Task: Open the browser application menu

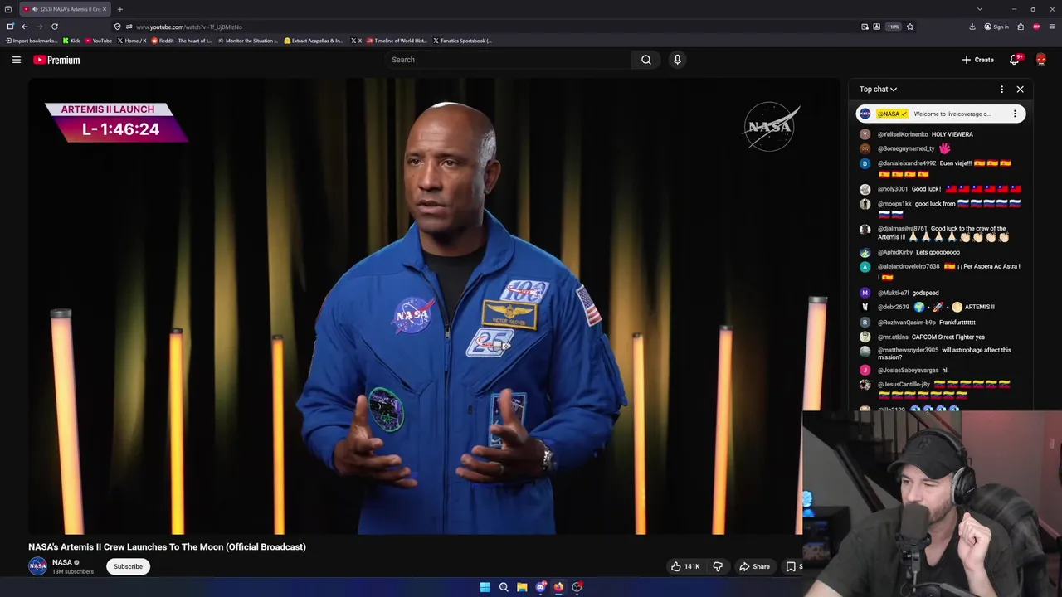Action: tap(1052, 27)
